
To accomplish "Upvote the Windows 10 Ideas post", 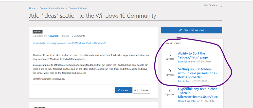I will coord(141,90).
